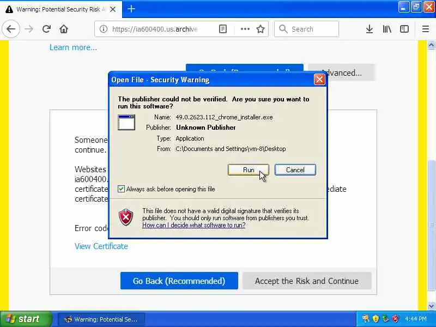
Task: Click the application file icon in dialog
Action: (126, 122)
